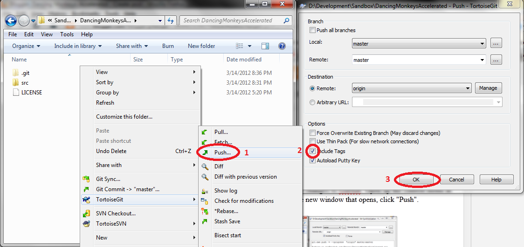Click the src folder icon
524x247 pixels.
tap(16, 82)
